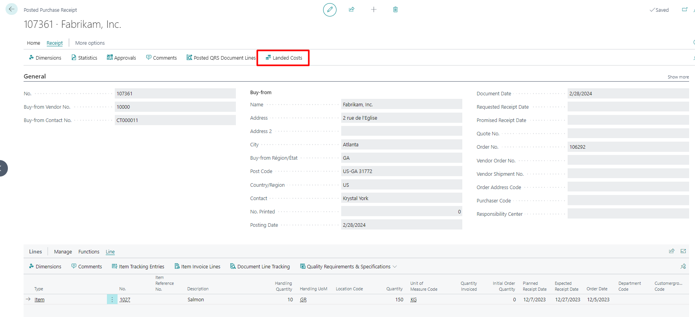The width and height of the screenshot is (695, 317).
Task: Open the Manage menu in Lines
Action: point(63,251)
